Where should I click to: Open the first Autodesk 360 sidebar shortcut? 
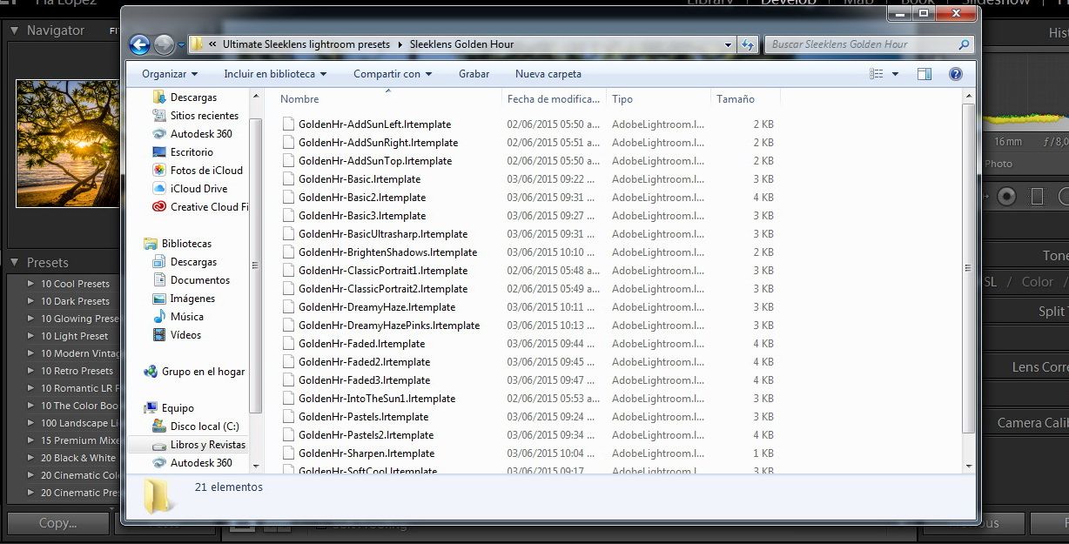[x=201, y=134]
